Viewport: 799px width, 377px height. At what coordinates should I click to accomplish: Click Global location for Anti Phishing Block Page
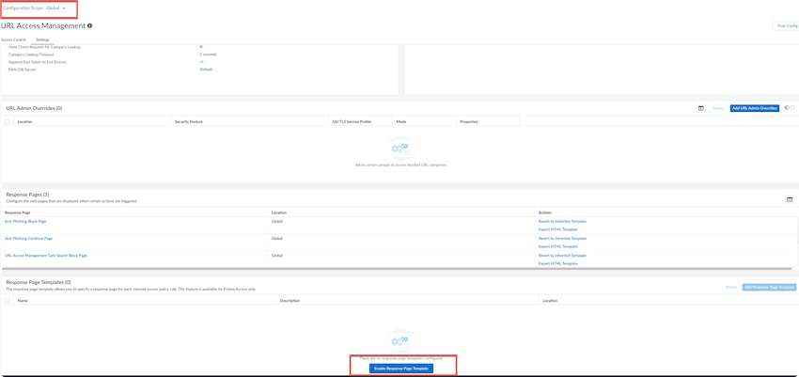(276, 222)
